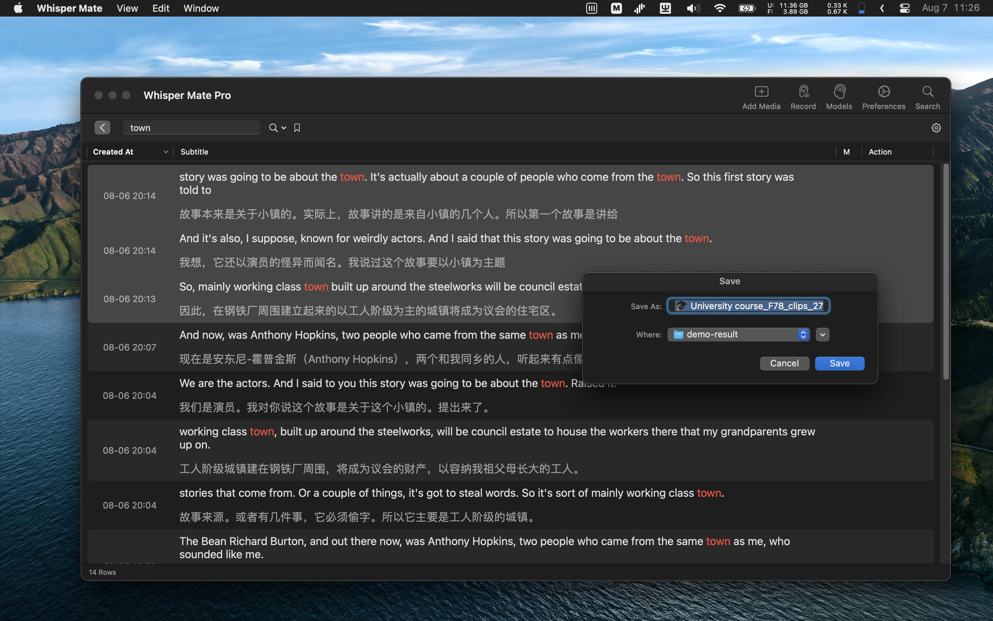This screenshot has height=621, width=993.
Task: Click the battery charging icon
Action: point(747,8)
